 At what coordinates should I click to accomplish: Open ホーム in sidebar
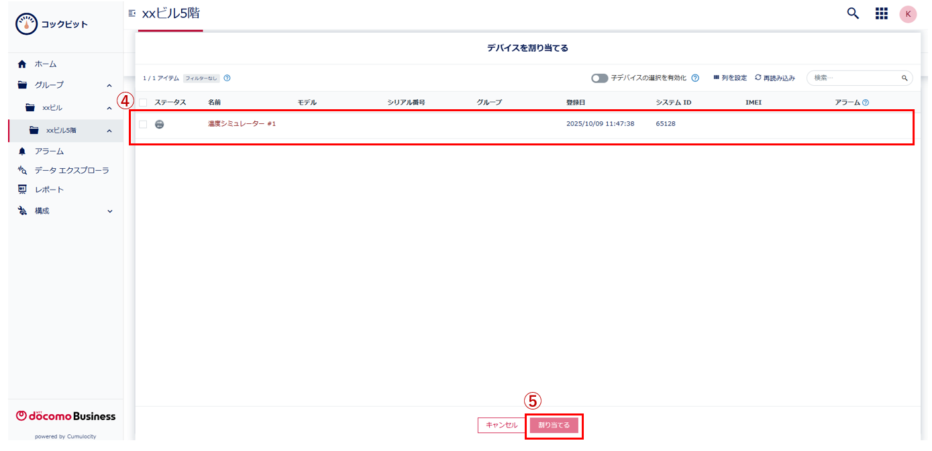pos(46,64)
